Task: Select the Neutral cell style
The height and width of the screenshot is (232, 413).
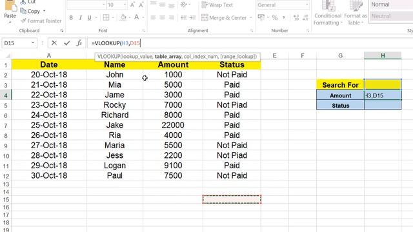Action: (x=392, y=16)
